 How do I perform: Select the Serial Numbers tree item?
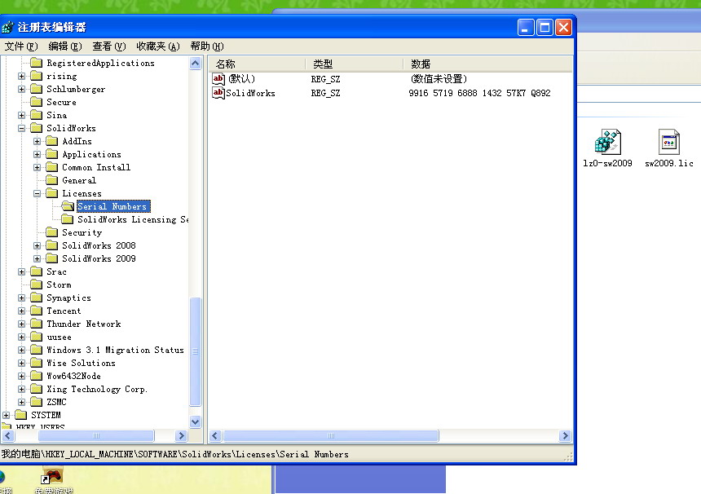[x=112, y=206]
